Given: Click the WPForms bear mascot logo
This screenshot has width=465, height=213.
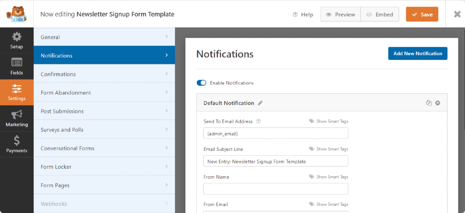Looking at the screenshot, I should (x=17, y=14).
